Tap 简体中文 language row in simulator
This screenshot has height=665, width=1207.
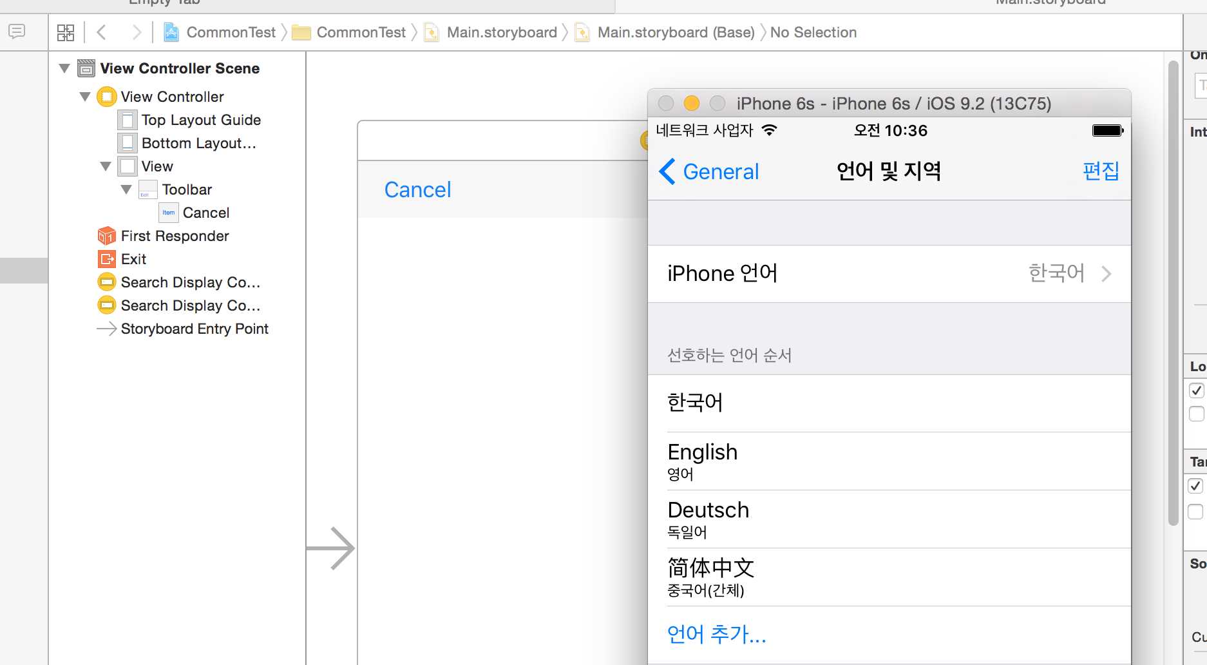click(x=889, y=577)
